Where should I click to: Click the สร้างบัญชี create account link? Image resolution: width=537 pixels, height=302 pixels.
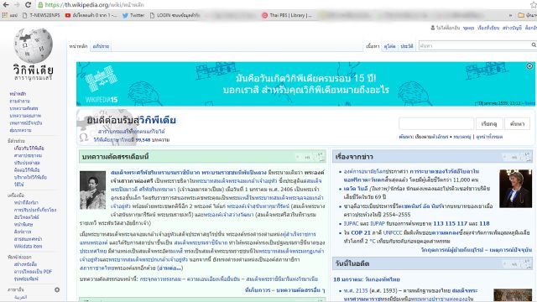(x=512, y=28)
